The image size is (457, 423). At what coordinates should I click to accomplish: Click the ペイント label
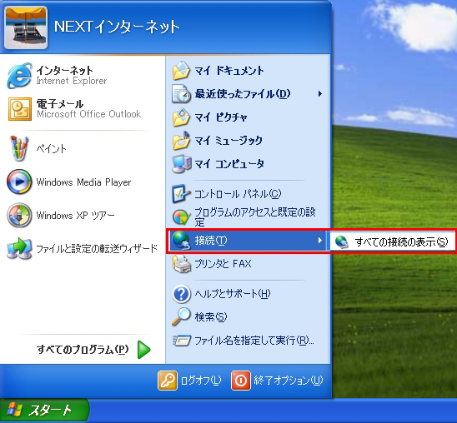[x=52, y=149]
